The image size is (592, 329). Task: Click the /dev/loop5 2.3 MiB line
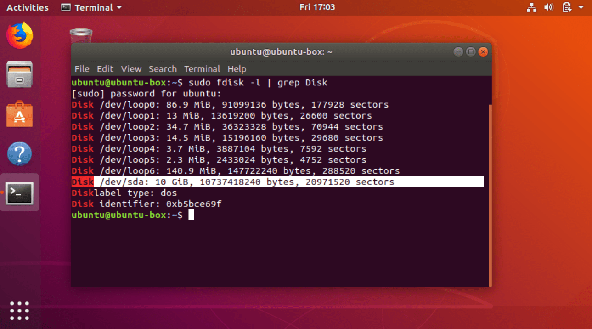point(219,160)
